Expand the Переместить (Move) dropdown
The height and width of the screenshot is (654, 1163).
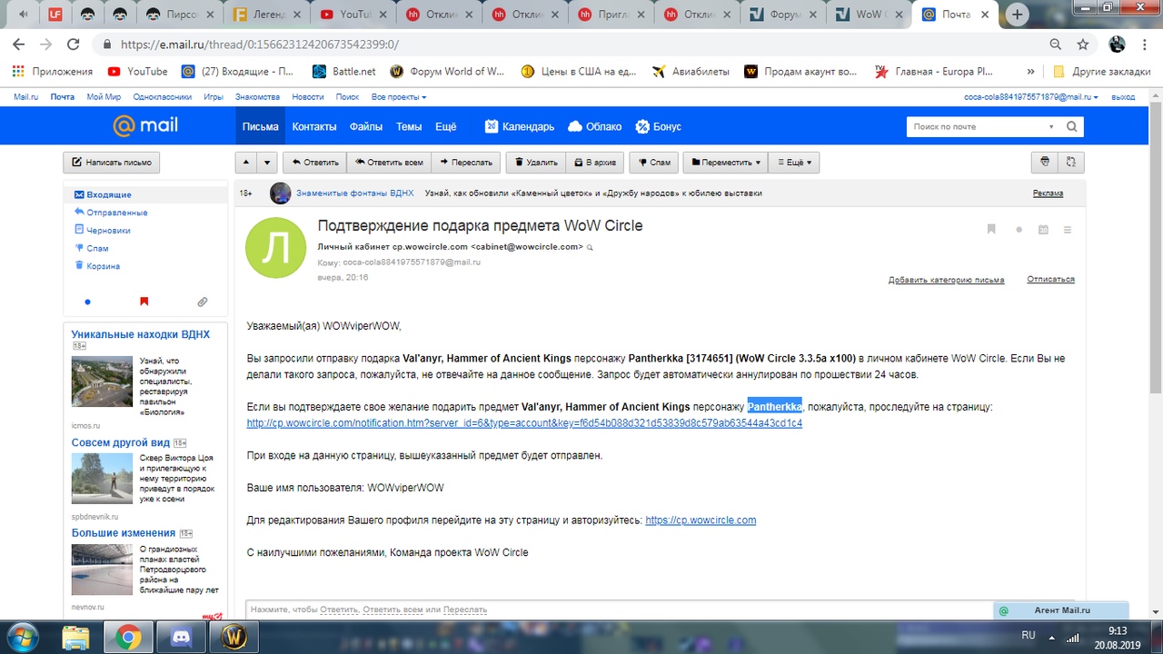[x=725, y=163]
